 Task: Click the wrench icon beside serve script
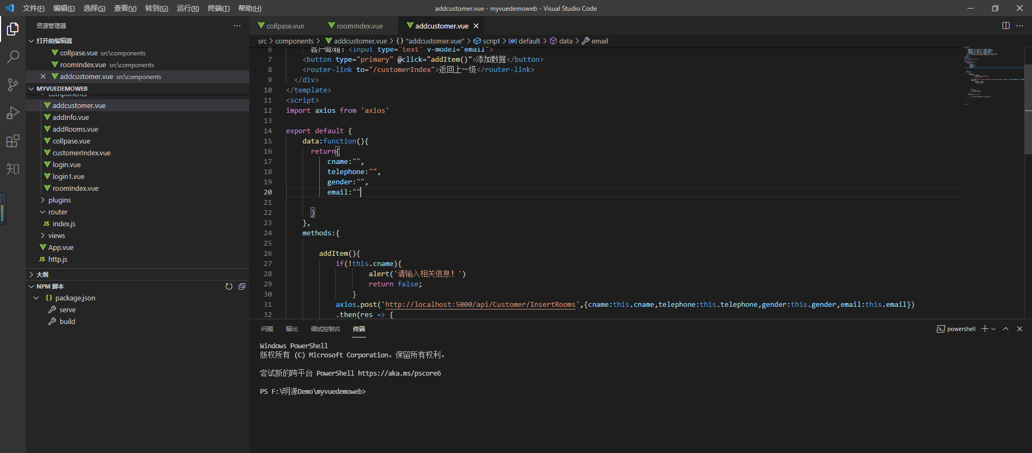[x=52, y=310]
